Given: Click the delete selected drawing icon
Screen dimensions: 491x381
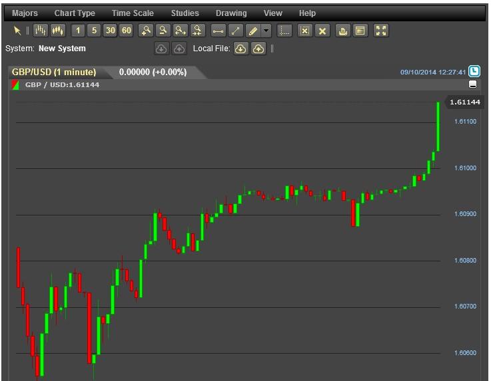Looking at the screenshot, I should [x=304, y=31].
